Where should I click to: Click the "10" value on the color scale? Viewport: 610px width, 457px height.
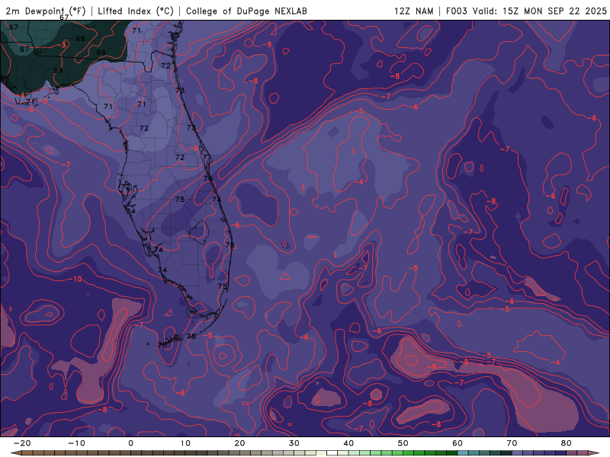click(185, 443)
